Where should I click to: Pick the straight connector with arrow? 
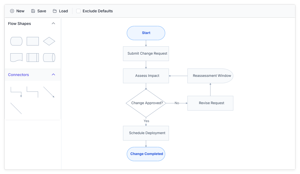tap(49, 92)
